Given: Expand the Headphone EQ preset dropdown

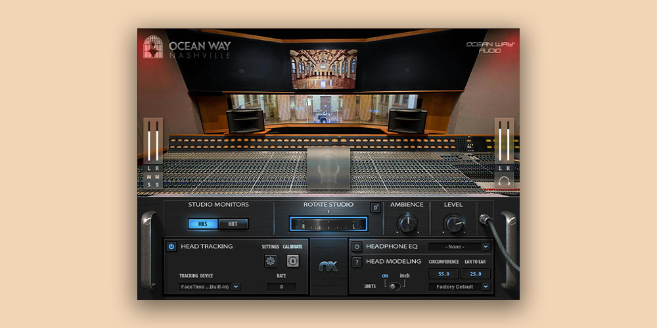Looking at the screenshot, I should pyautogui.click(x=459, y=247).
